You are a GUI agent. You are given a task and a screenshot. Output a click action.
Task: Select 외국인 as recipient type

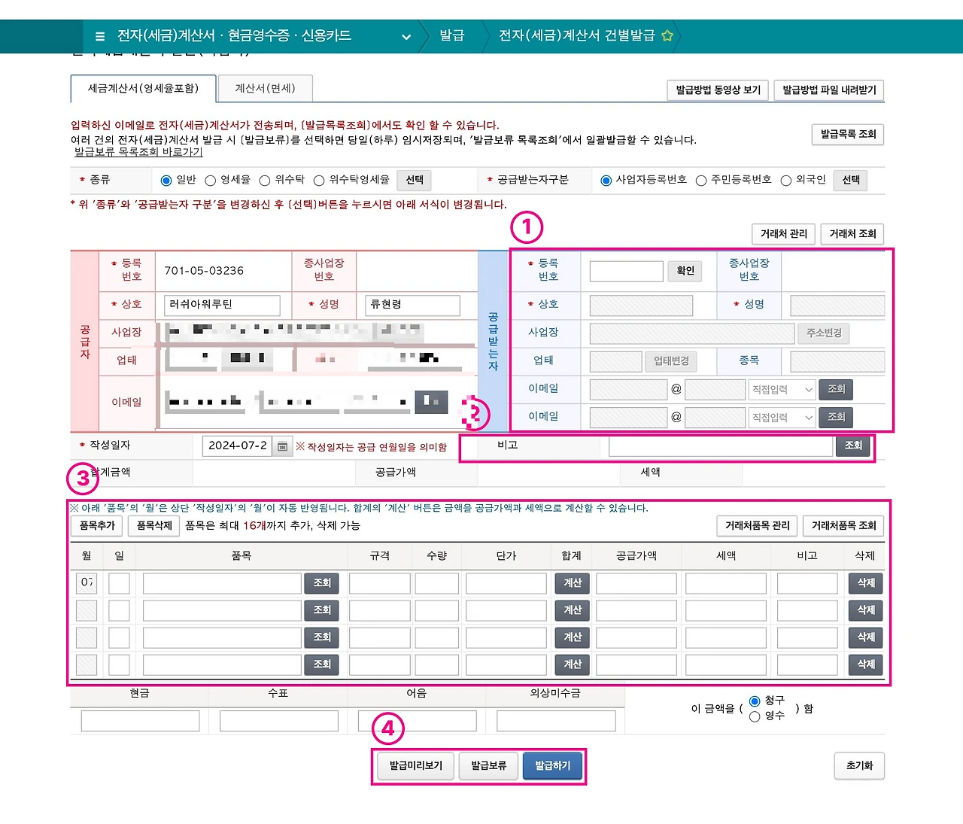pos(785,180)
